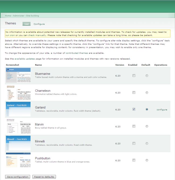Viewport: 175px width, 180px height.
Task: Click the Chameleon screenshot thumbnail
Action: tap(18, 93)
